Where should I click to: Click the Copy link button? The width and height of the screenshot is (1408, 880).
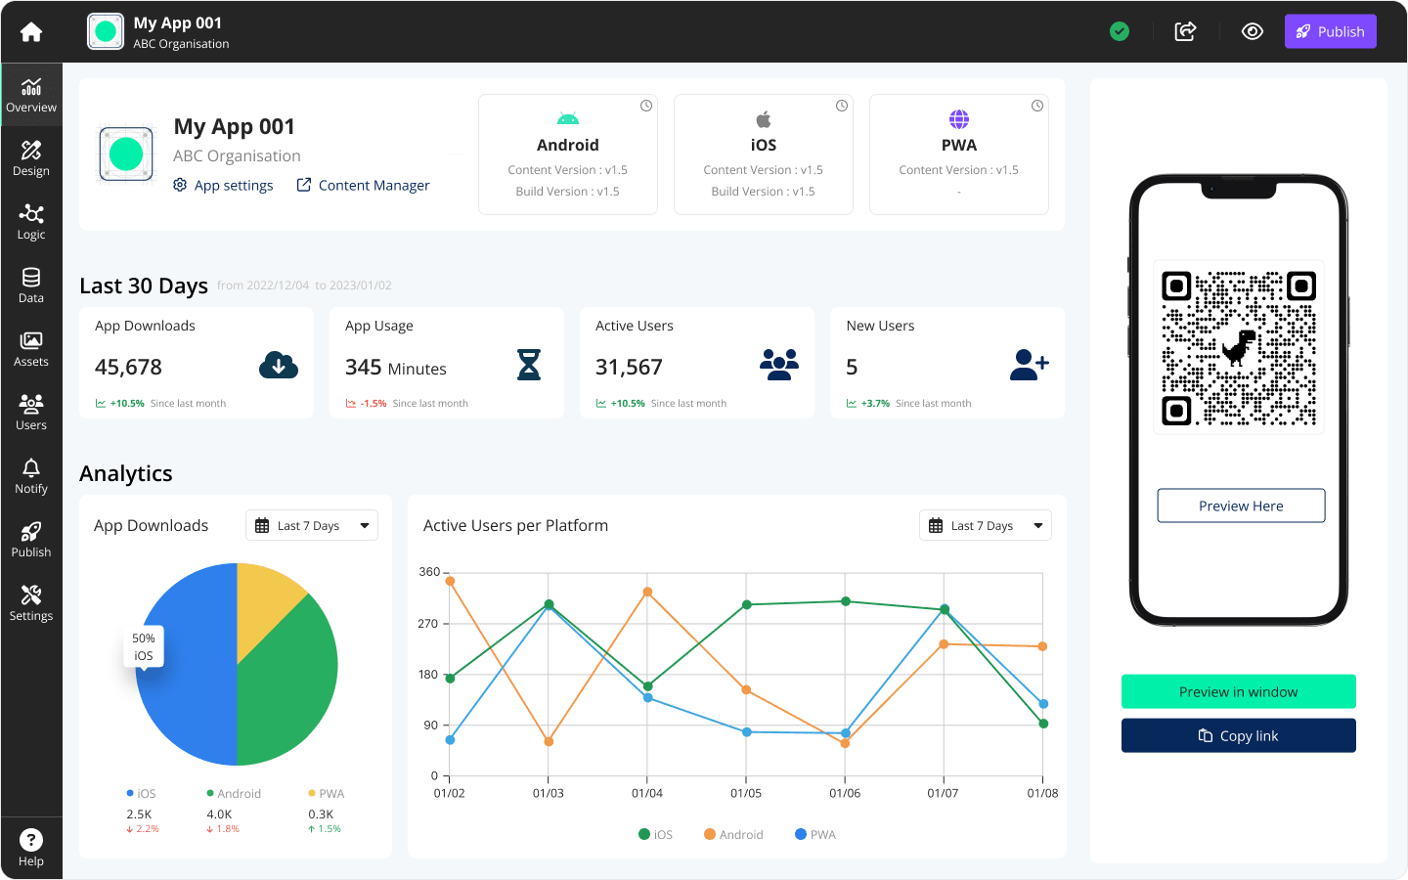(x=1239, y=735)
